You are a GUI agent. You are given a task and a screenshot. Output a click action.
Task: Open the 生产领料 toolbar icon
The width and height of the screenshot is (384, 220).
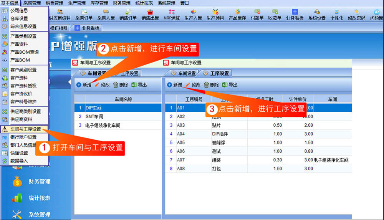(215, 15)
